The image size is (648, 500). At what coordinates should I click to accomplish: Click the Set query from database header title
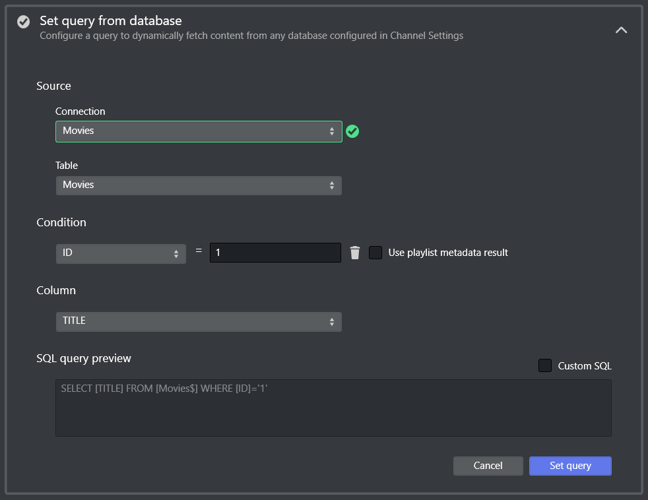[110, 21]
